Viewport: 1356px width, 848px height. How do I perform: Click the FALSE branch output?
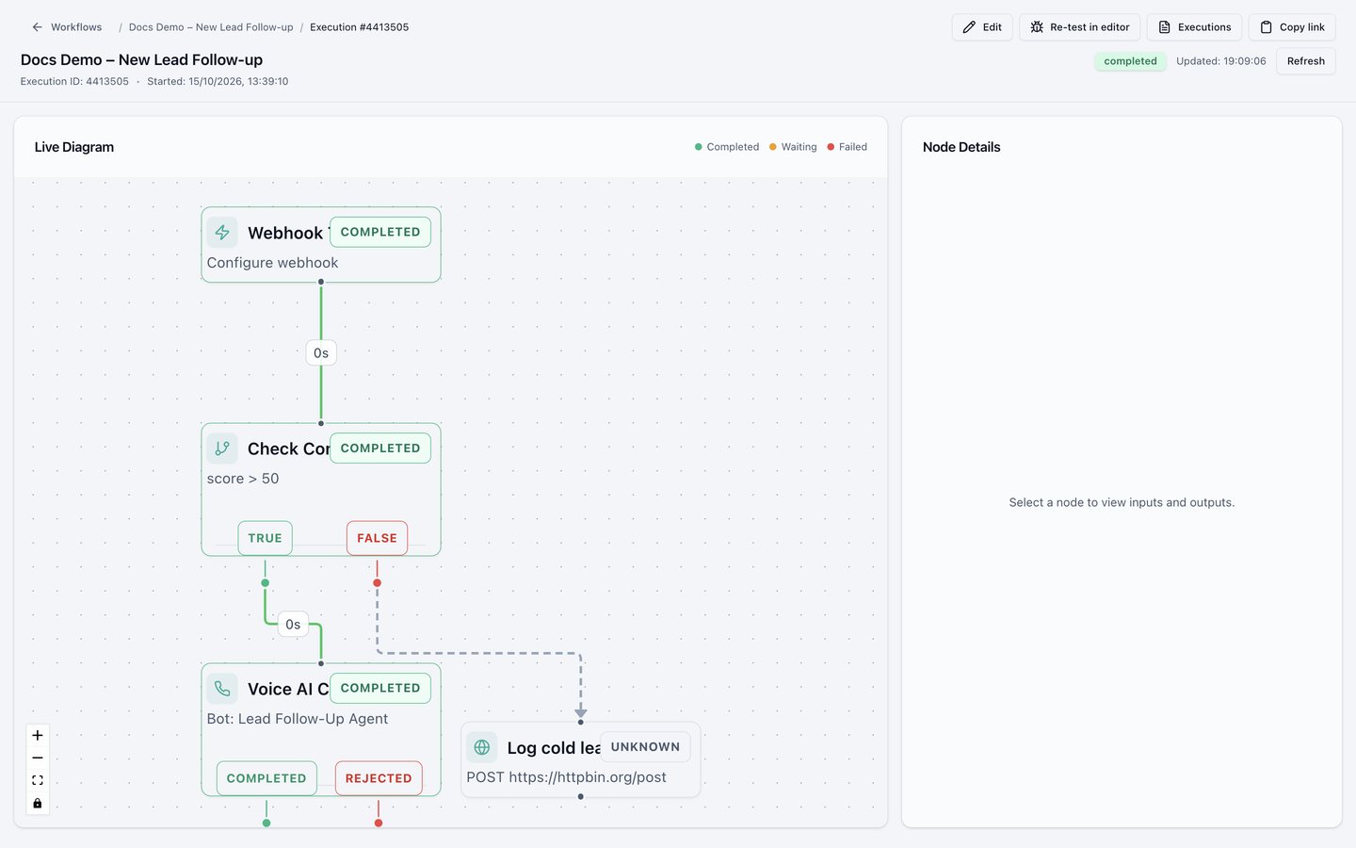377,538
